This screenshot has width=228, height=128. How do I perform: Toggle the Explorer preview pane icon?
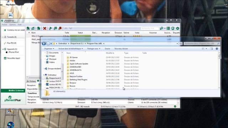[211, 49]
